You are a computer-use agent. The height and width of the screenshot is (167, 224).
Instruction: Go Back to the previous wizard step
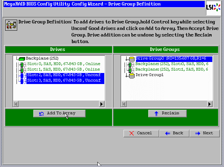[174, 133]
